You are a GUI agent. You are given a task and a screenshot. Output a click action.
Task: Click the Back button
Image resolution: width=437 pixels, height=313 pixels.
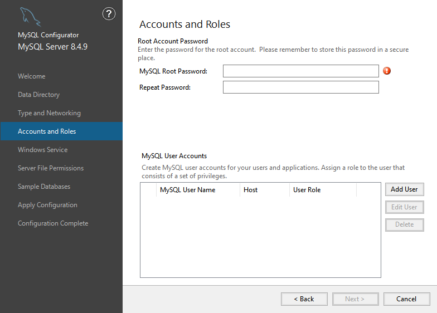[304, 299]
